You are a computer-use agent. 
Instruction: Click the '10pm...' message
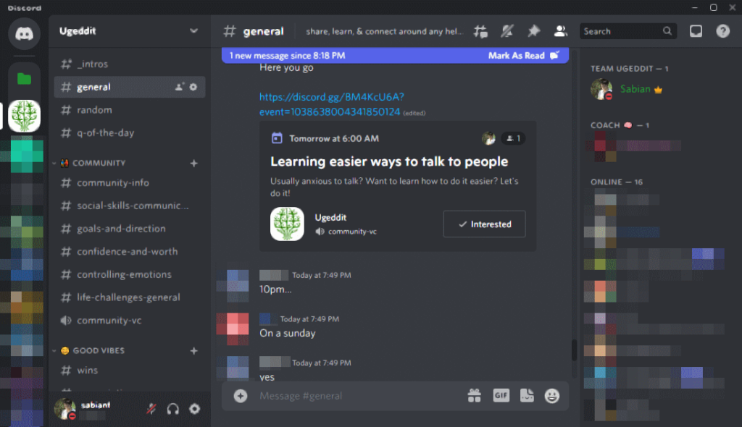tap(275, 289)
